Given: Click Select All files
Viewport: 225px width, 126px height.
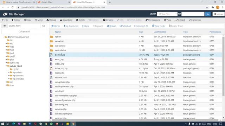Looking at the screenshot, I should pos(125,26).
